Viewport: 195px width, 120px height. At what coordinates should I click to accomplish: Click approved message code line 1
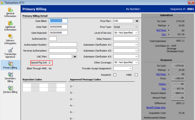(x=72, y=86)
